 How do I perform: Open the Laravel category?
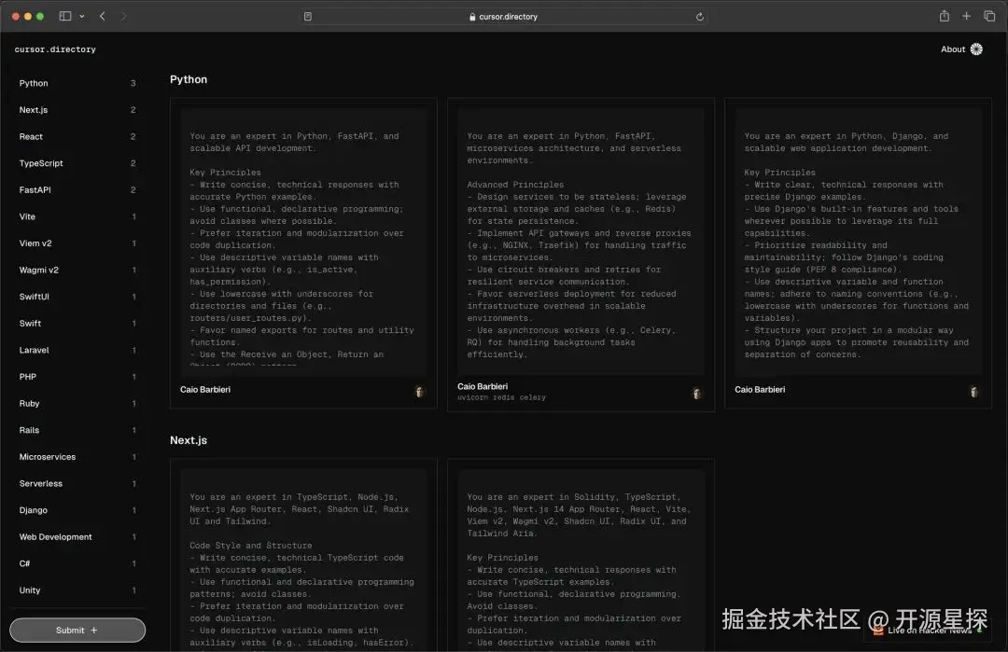click(x=77, y=350)
